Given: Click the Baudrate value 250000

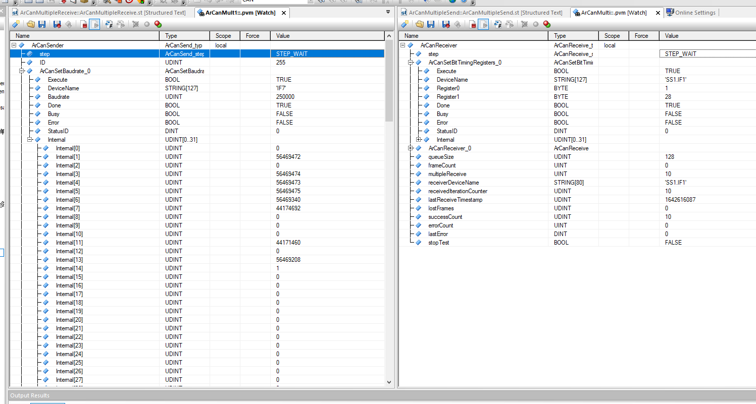Looking at the screenshot, I should coord(286,97).
